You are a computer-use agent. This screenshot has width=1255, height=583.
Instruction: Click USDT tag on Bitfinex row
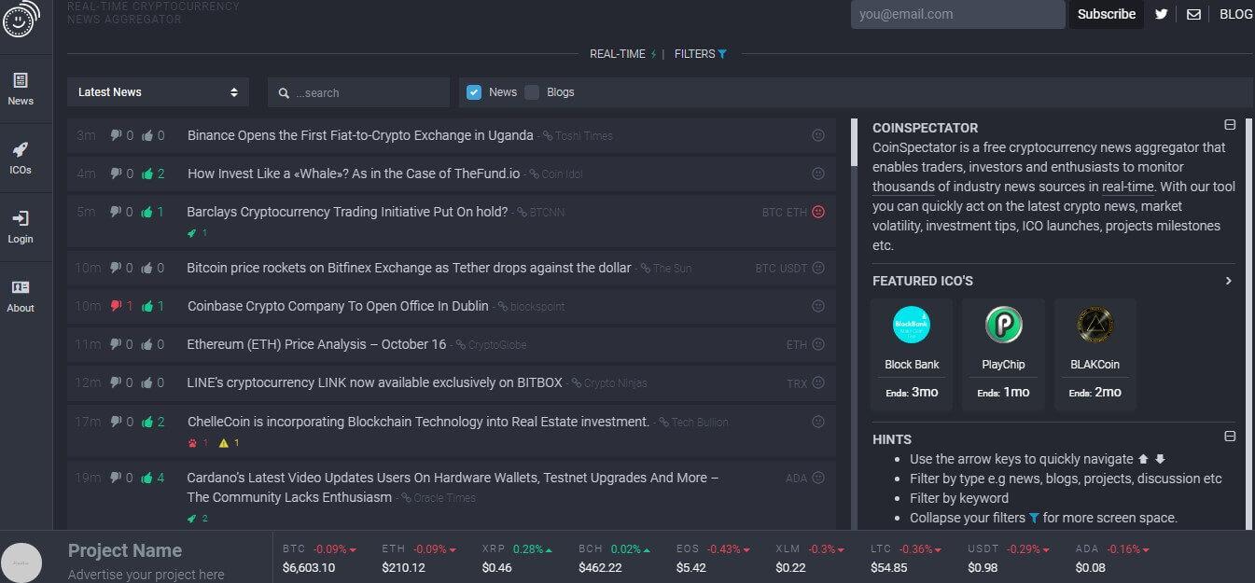pos(793,269)
